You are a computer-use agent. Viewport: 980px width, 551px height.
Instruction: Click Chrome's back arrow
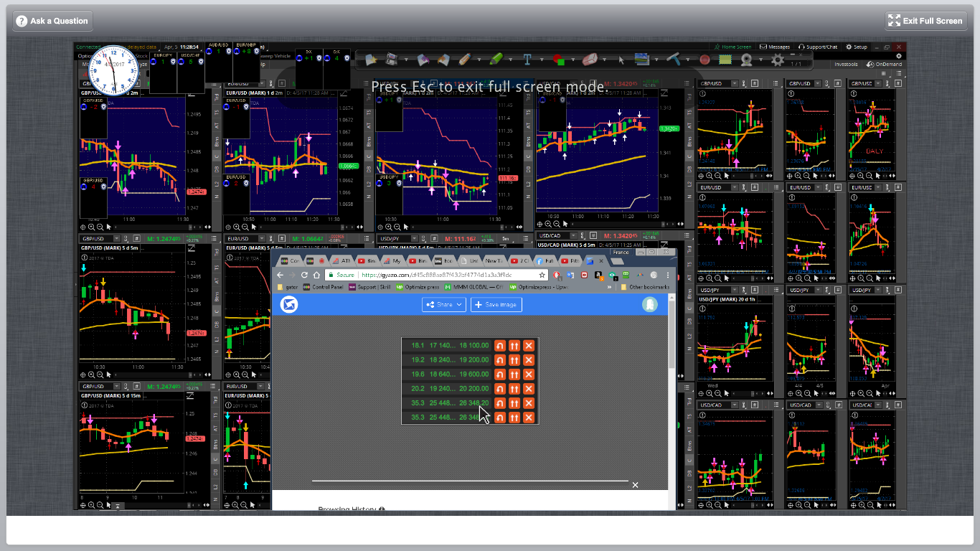(x=281, y=275)
